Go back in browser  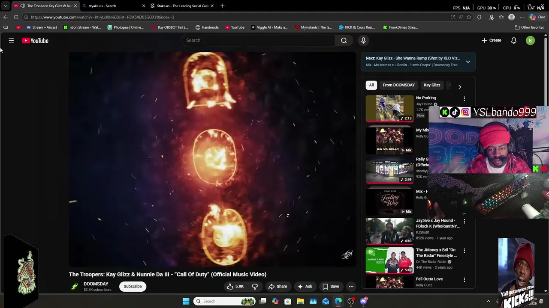(5, 17)
